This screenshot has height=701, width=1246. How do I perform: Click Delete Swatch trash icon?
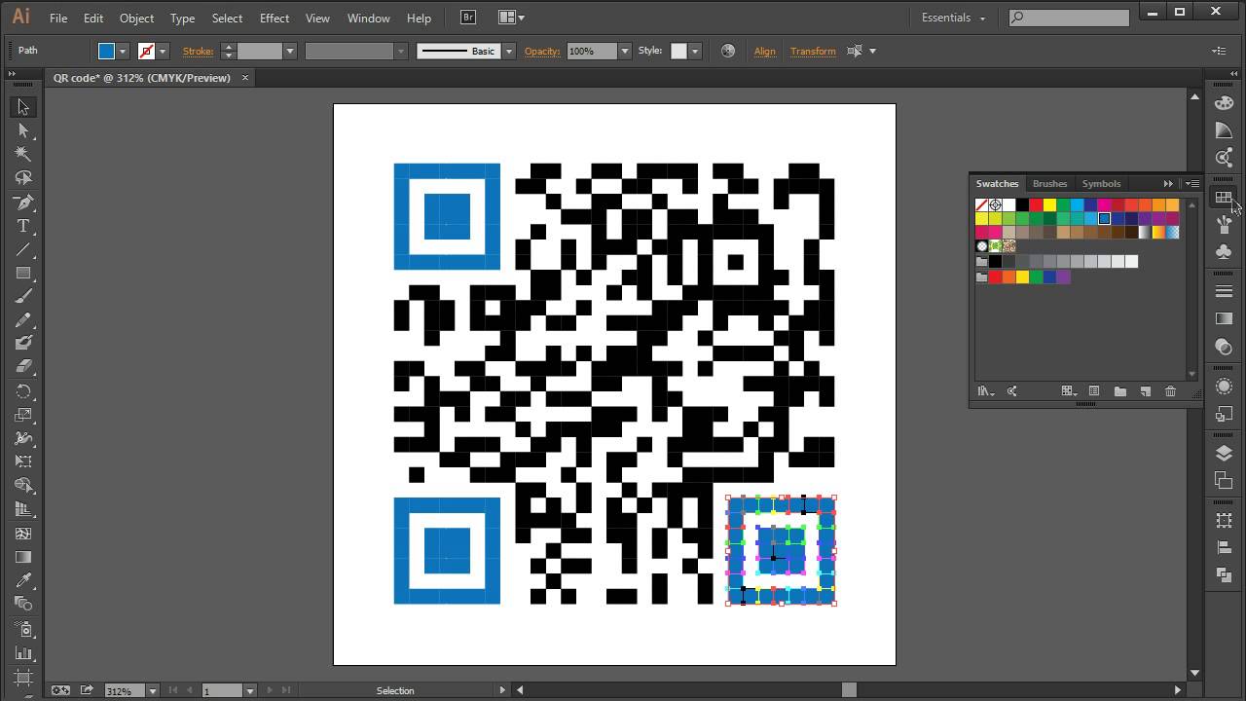pyautogui.click(x=1170, y=391)
